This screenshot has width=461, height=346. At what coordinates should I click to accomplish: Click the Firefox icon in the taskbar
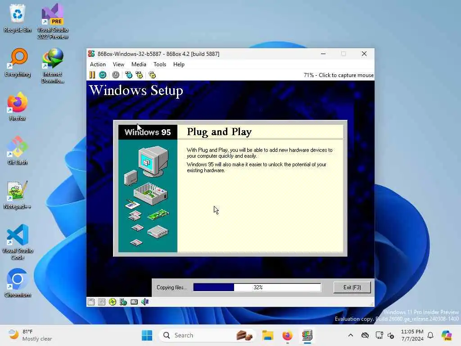(x=287, y=335)
